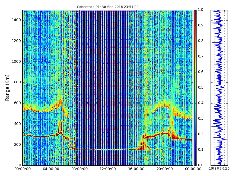Click the colorbar 0.6 value label
235x176 pixels.
pyautogui.click(x=201, y=72)
